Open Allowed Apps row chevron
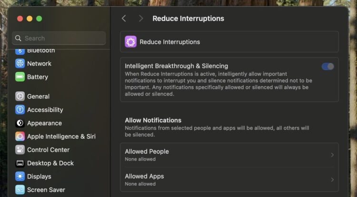This screenshot has width=357, height=197. tap(332, 180)
